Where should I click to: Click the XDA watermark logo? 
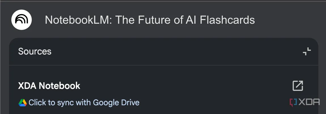(304, 102)
